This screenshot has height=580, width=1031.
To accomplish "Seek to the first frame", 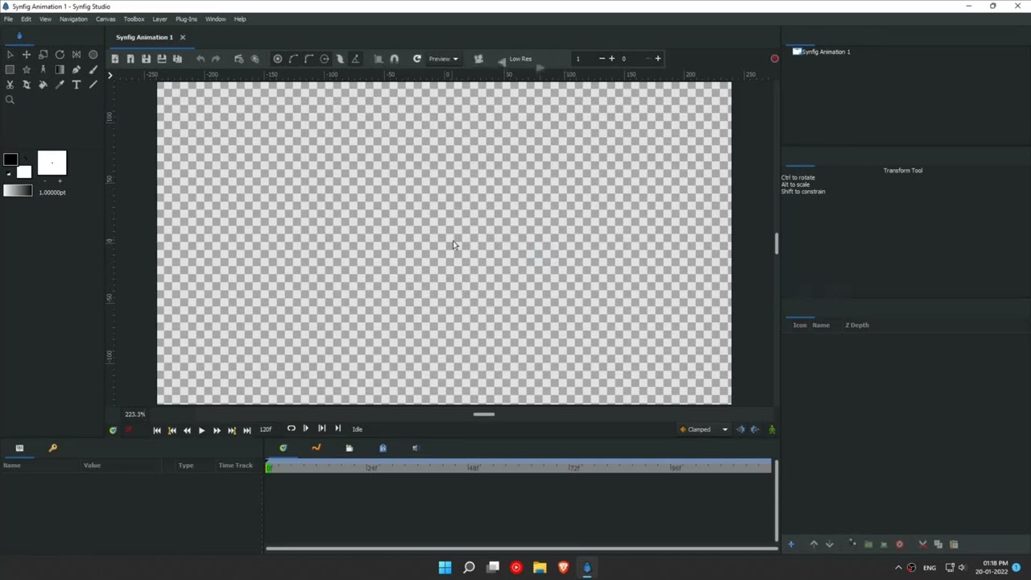I will click(x=157, y=430).
